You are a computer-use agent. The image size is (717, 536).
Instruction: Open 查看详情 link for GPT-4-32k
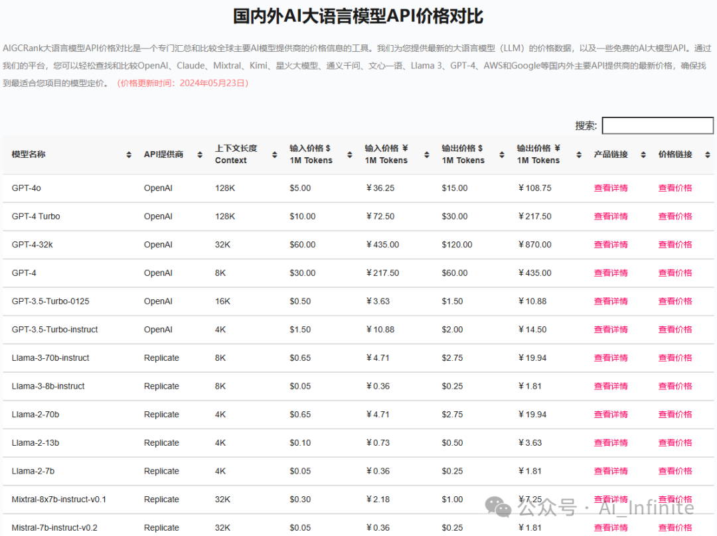click(x=611, y=245)
